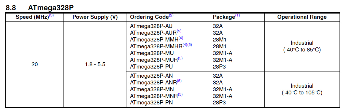Select the ATmega328P-AU ordering code text
This screenshot has width=346, height=110.
coord(151,26)
